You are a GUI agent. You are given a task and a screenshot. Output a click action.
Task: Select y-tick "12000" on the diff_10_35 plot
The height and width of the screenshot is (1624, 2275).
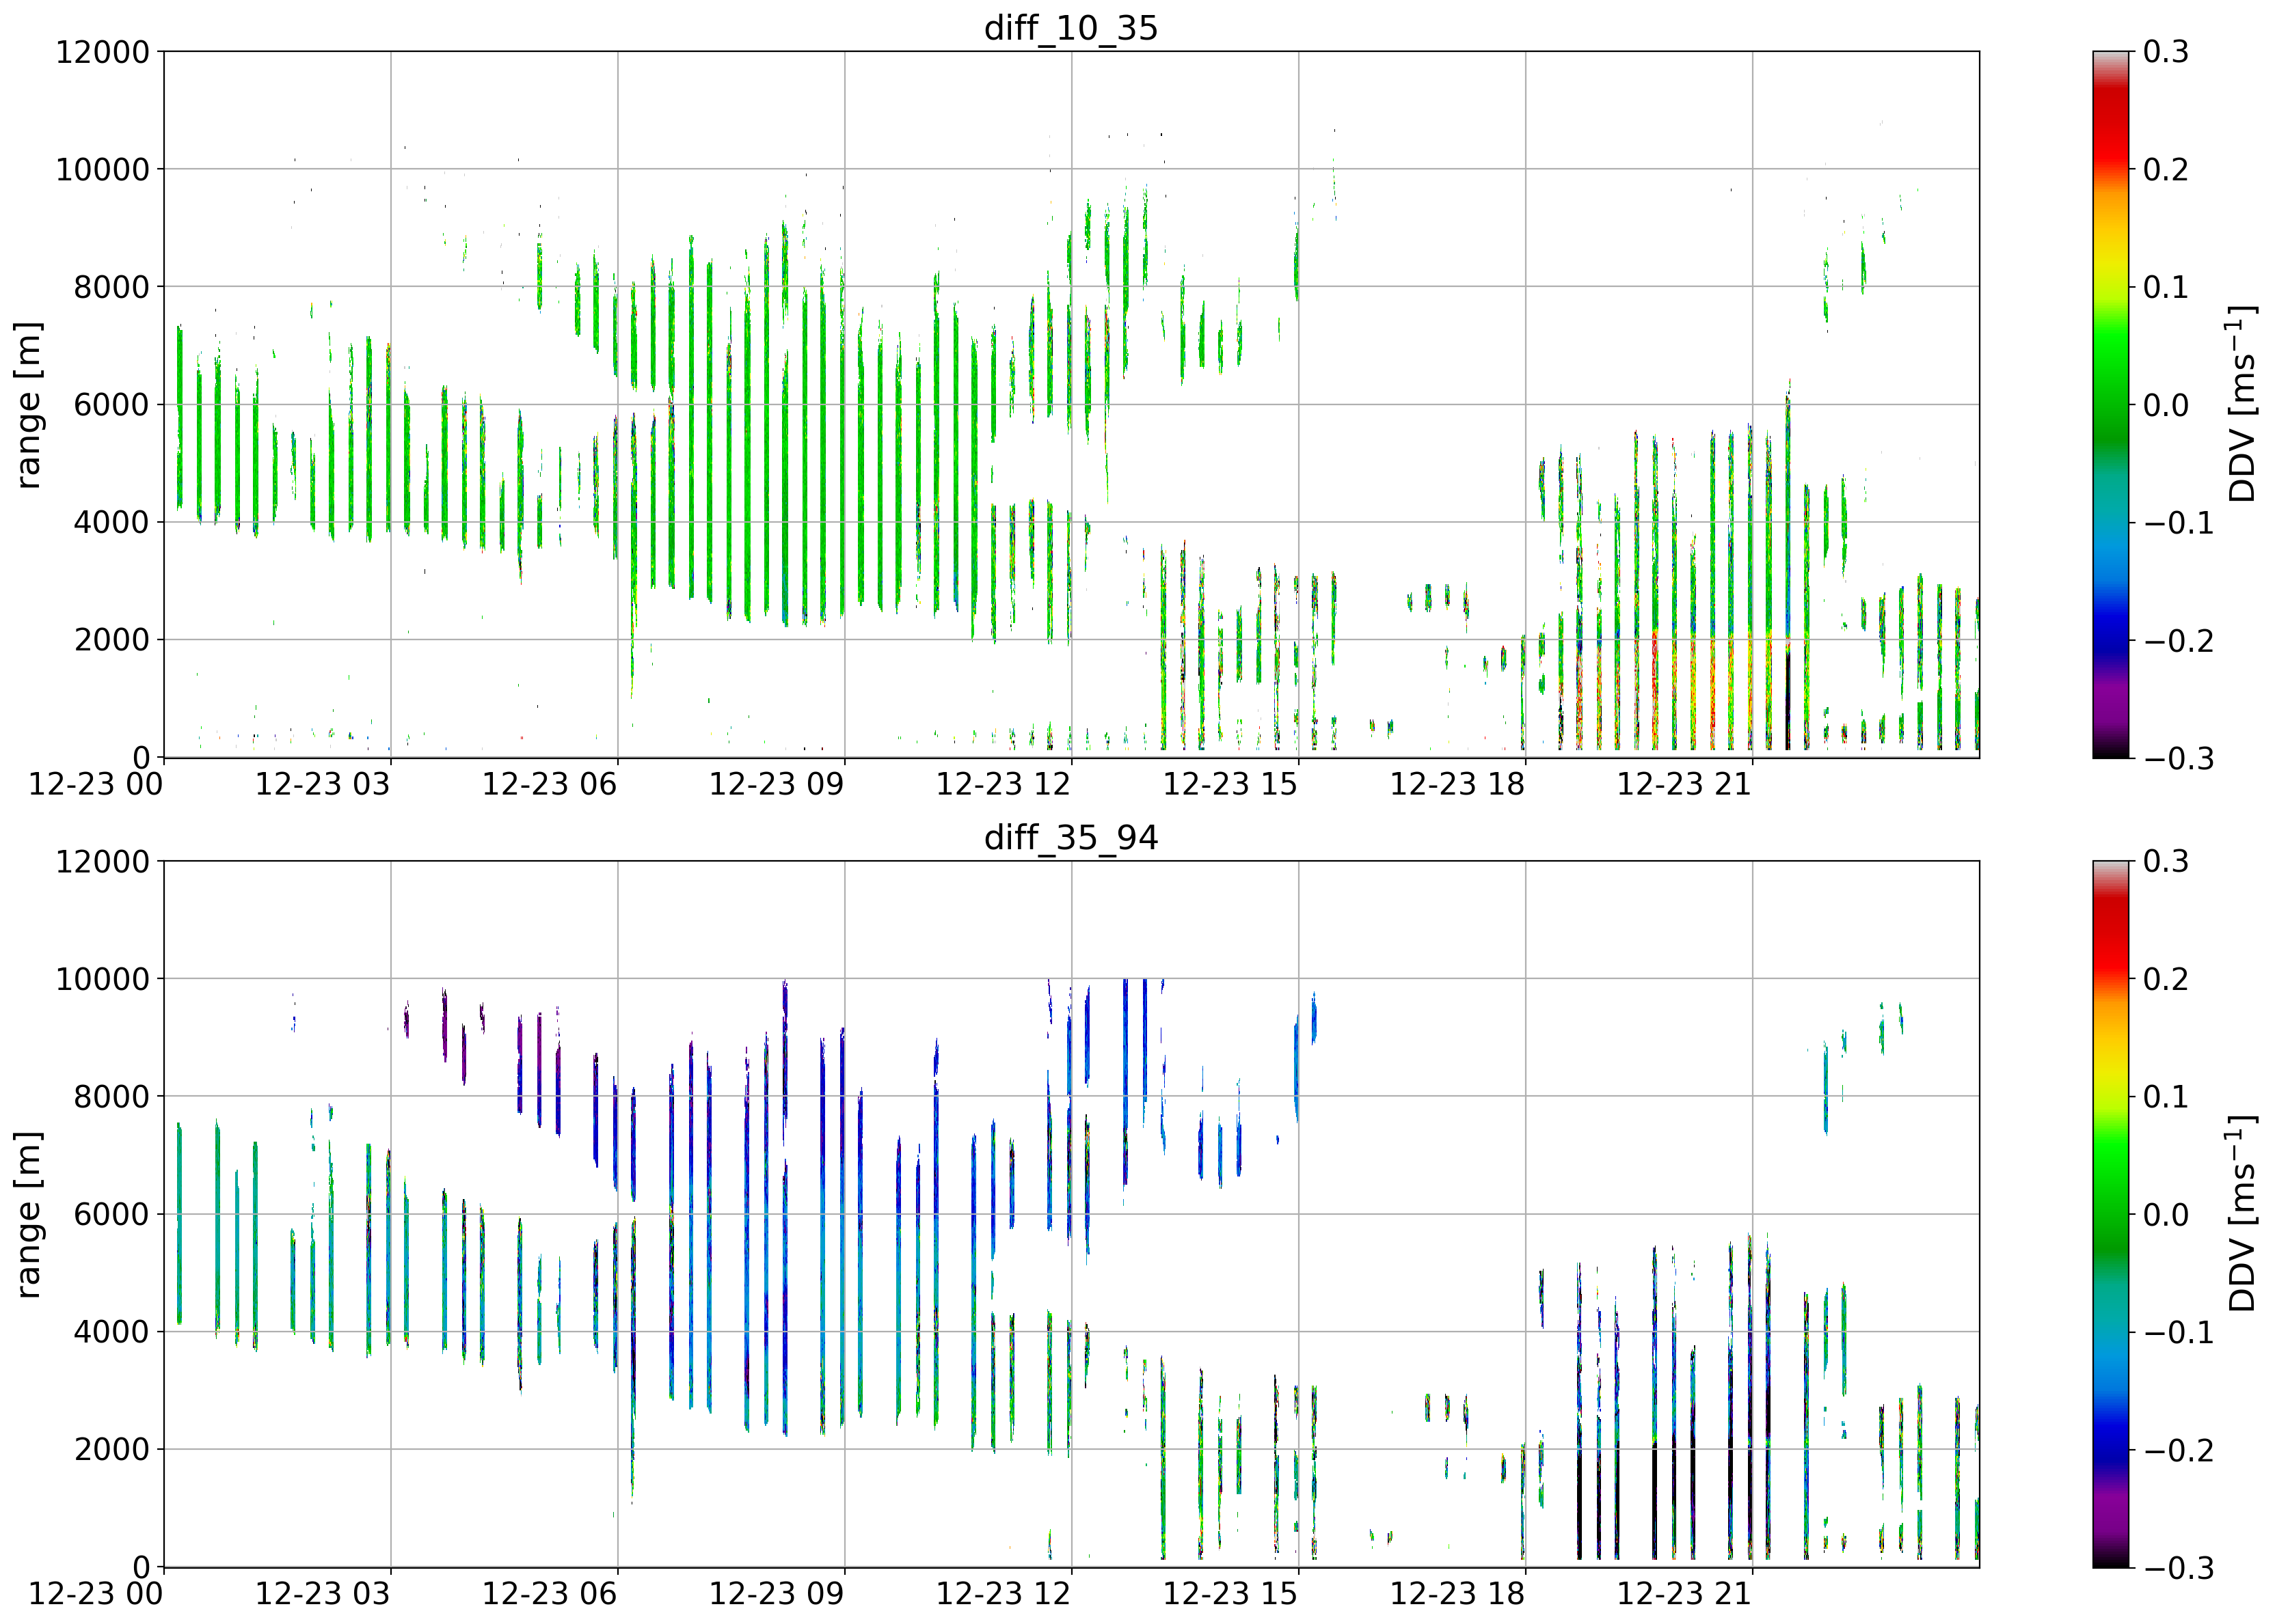102,52
